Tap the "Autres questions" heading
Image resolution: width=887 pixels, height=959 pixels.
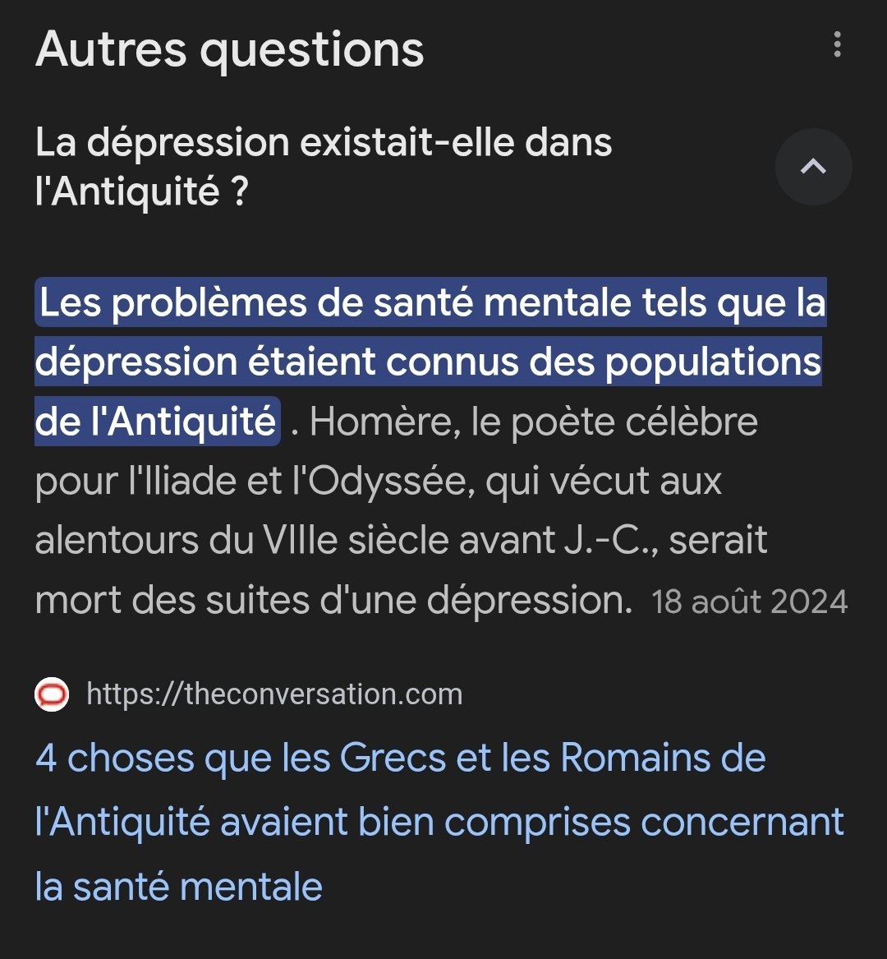tap(230, 49)
